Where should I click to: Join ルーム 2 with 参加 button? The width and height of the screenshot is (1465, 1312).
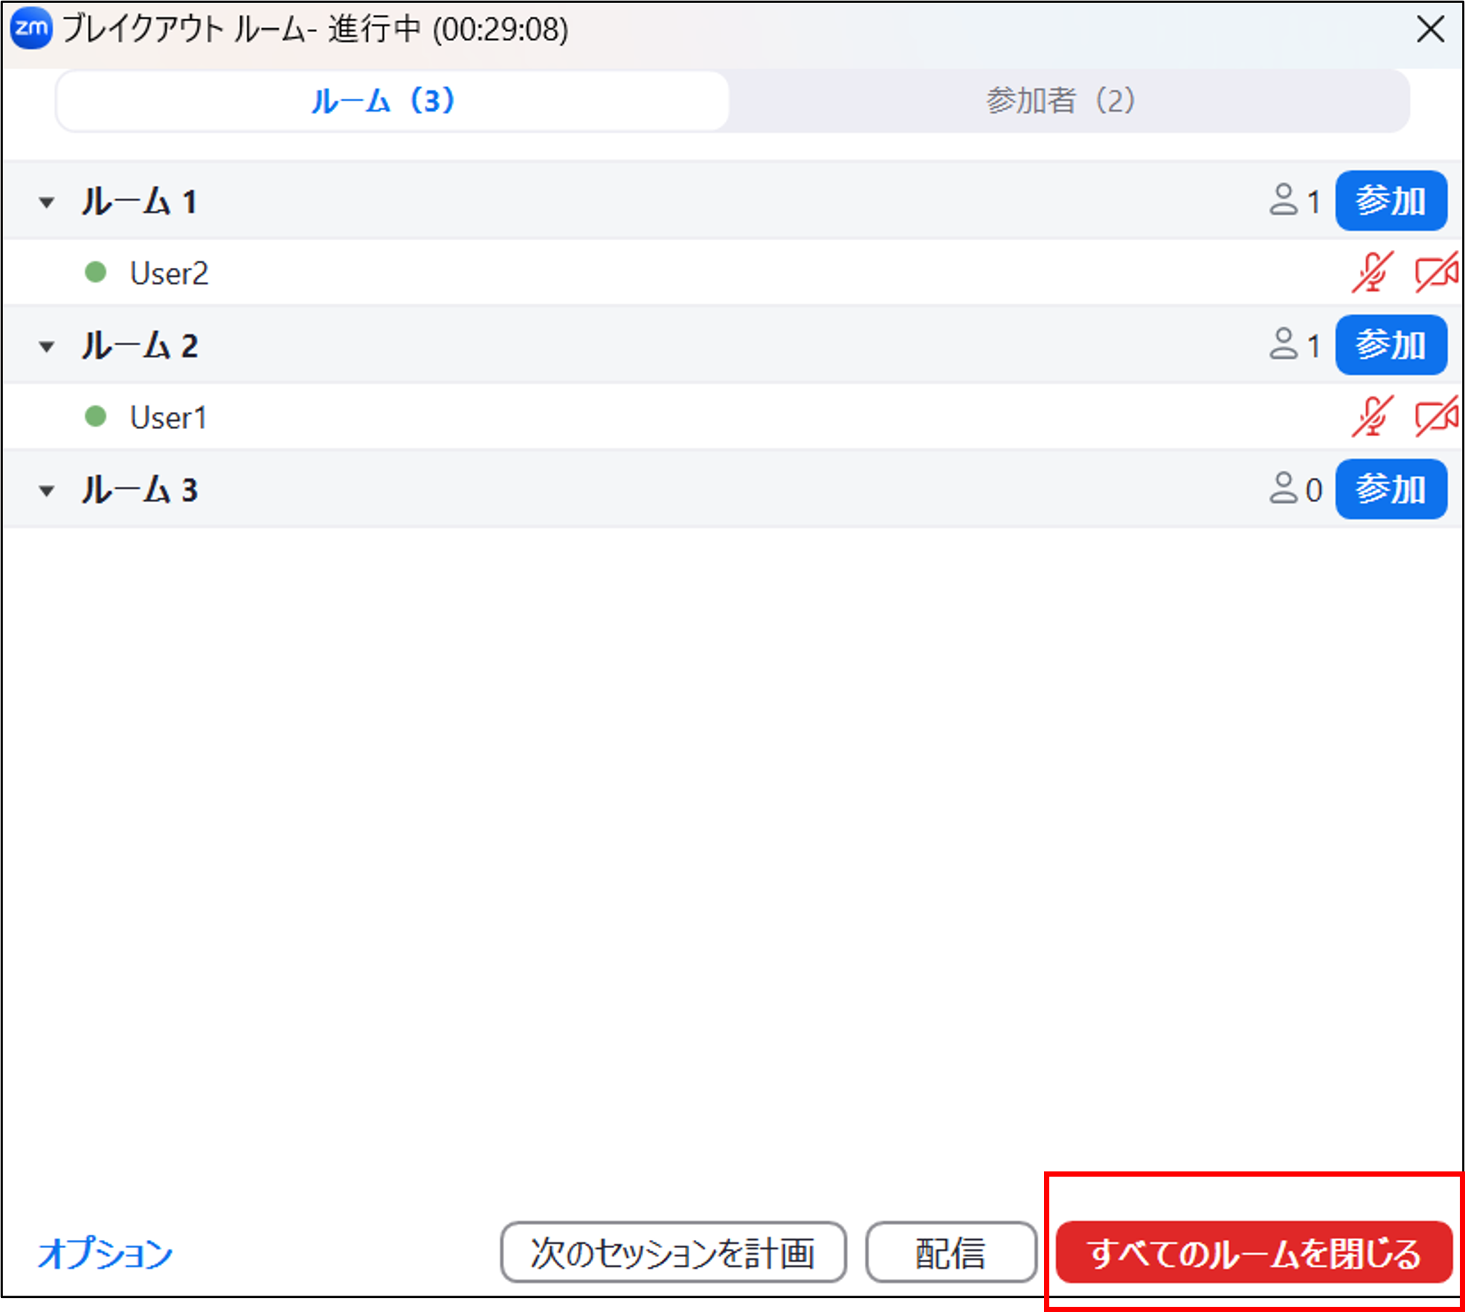click(1391, 344)
